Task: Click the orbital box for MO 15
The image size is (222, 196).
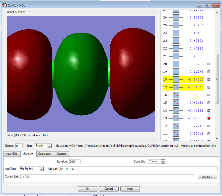Action: tap(176, 103)
